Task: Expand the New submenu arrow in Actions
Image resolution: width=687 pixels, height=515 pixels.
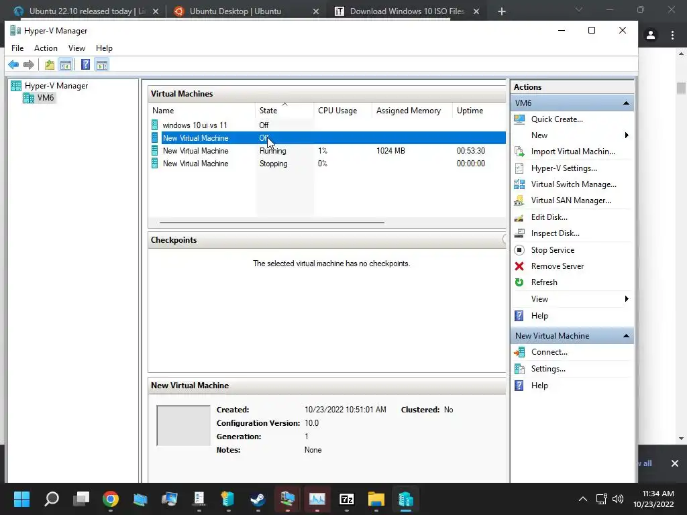Action: tap(627, 135)
